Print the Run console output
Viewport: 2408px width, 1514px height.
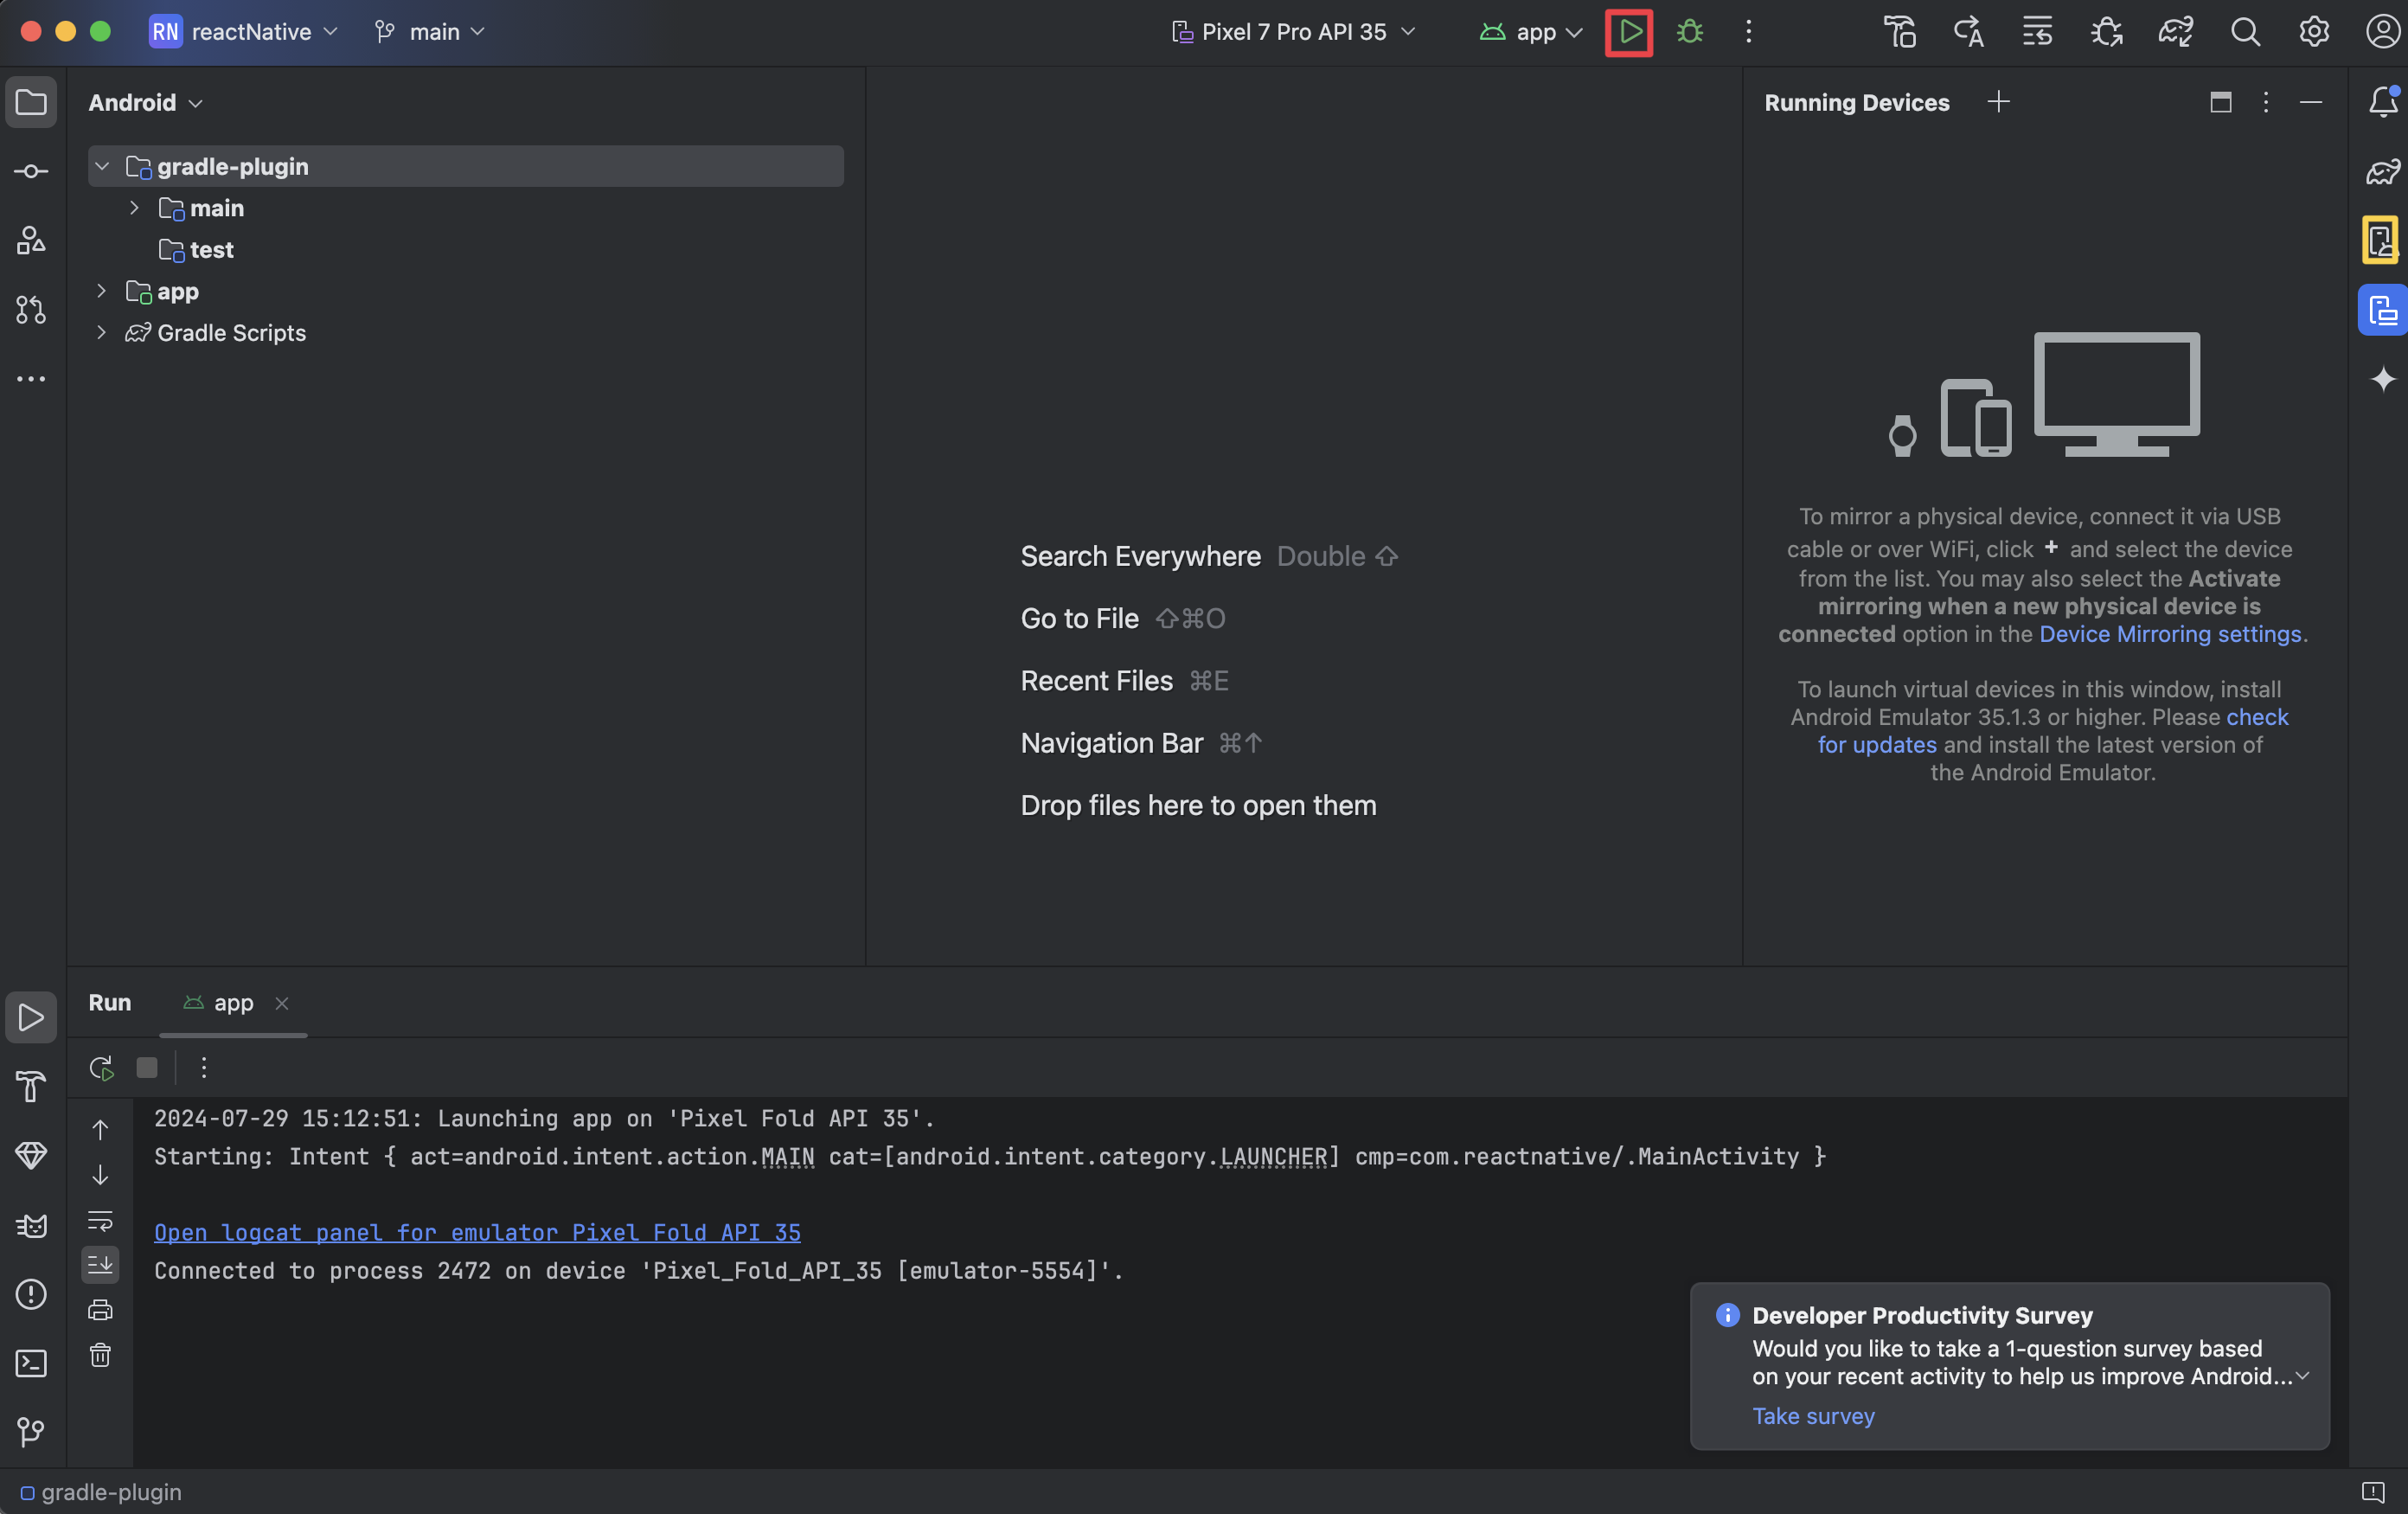[100, 1310]
